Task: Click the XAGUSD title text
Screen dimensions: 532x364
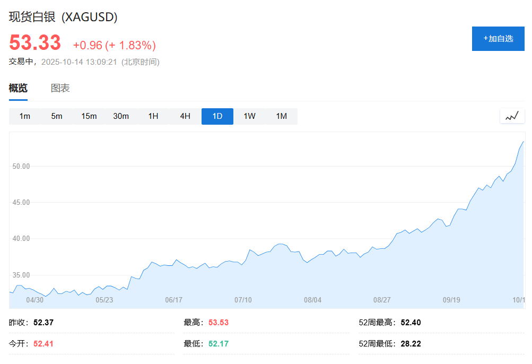Action: pos(88,16)
